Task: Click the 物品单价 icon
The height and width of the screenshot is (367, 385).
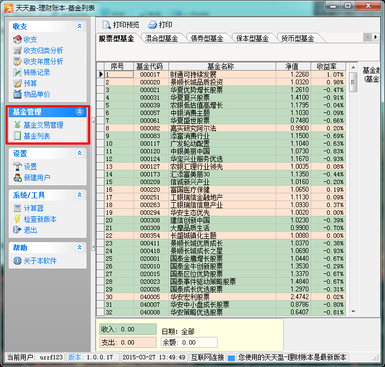Action: click(x=17, y=94)
